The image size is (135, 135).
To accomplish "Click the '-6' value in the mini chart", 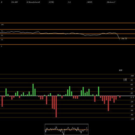I will coord(86,128).
